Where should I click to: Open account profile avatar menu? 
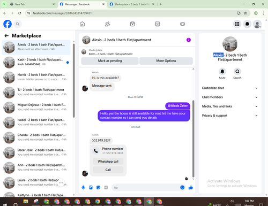coord(257,24)
